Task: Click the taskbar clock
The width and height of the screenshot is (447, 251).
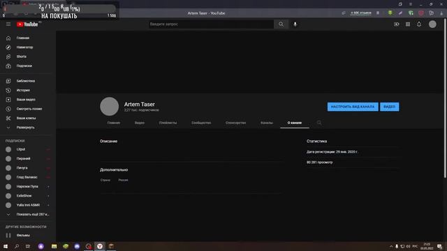Action: pos(427,246)
